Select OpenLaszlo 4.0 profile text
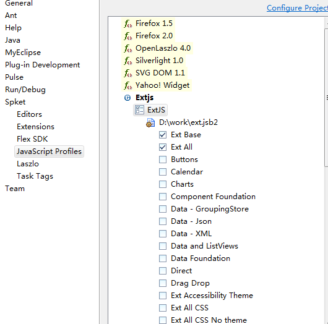328x324 pixels. 163,48
